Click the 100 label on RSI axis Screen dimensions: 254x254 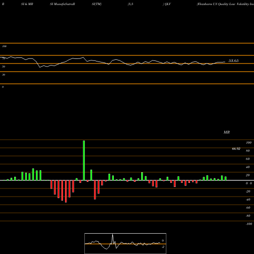point(5,46)
